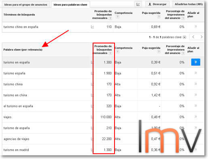The image size is (208, 159).
Task: Expand the palabras clave pagination dropdown
Action: pyautogui.click(x=185, y=37)
